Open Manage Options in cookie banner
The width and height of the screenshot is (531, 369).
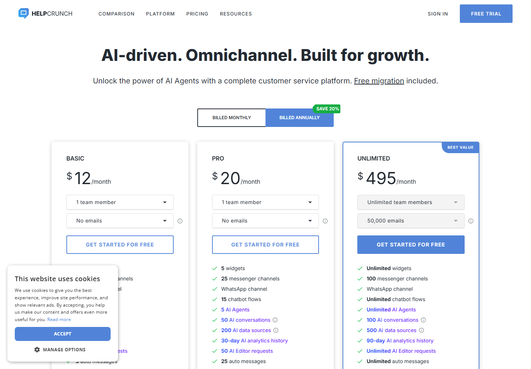coord(60,349)
